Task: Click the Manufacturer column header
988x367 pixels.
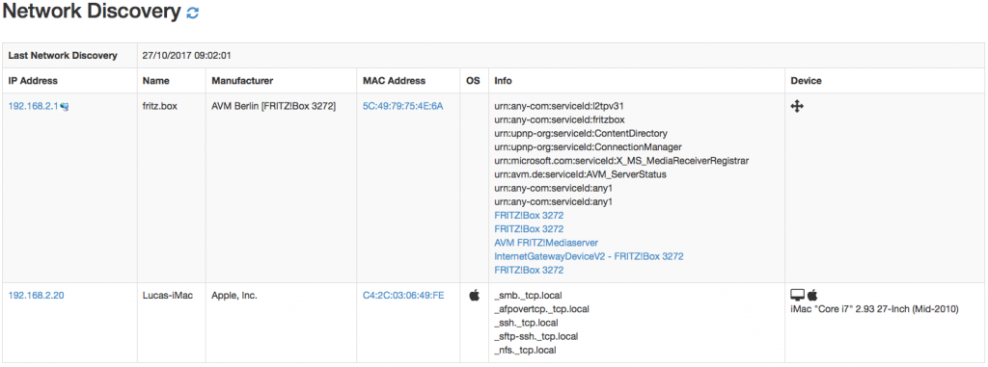Action: [x=242, y=81]
